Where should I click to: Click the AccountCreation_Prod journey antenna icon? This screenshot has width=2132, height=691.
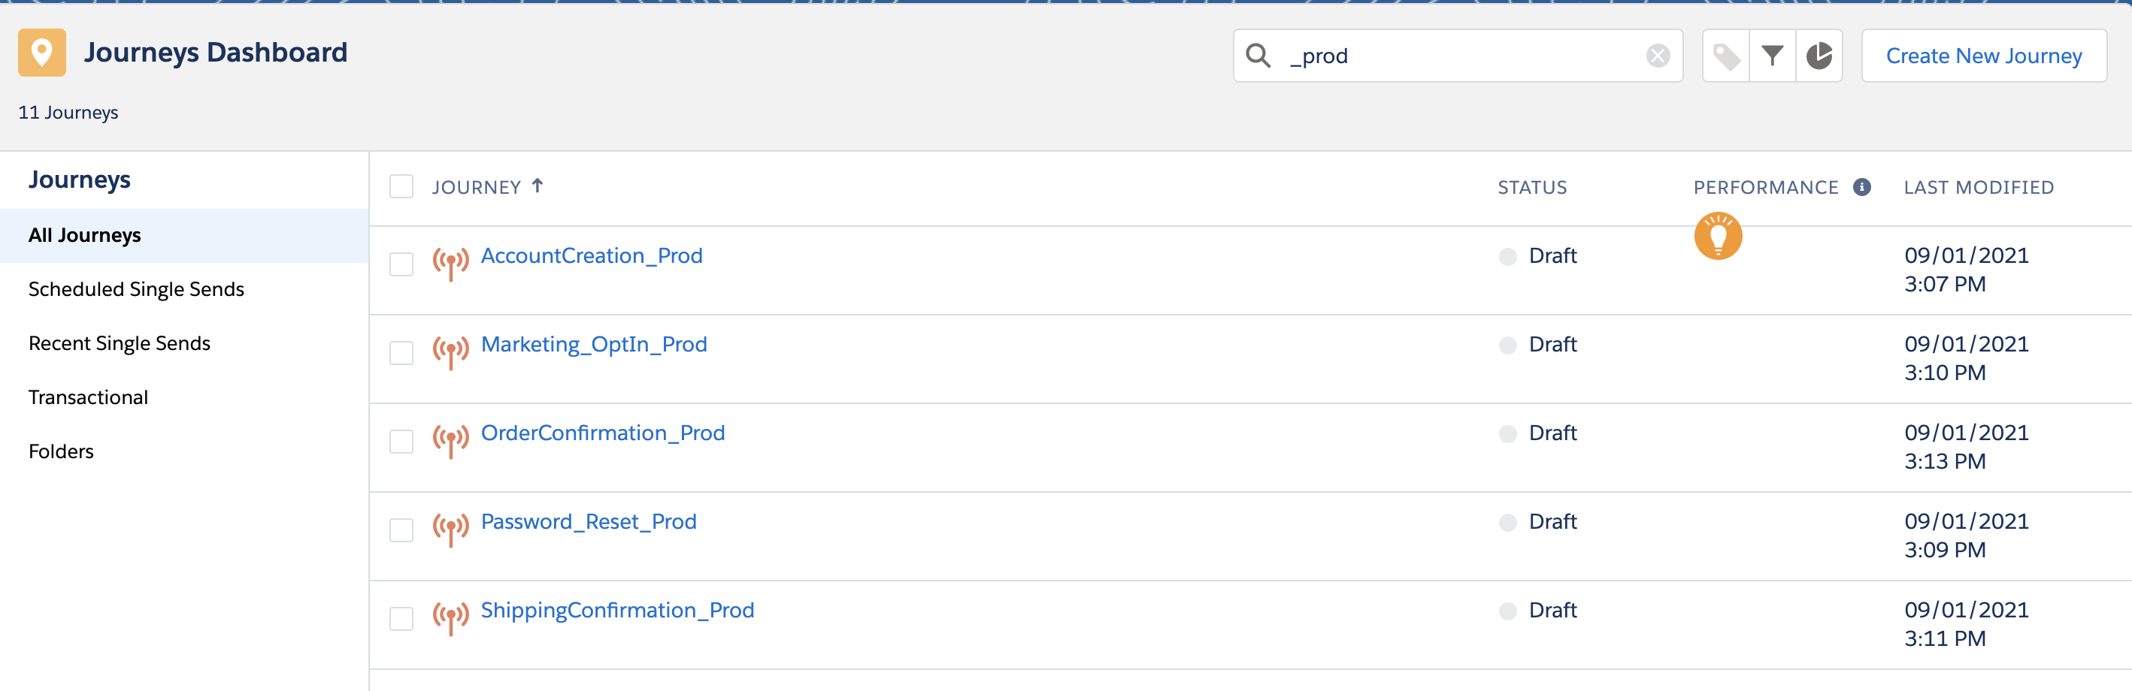(x=450, y=263)
